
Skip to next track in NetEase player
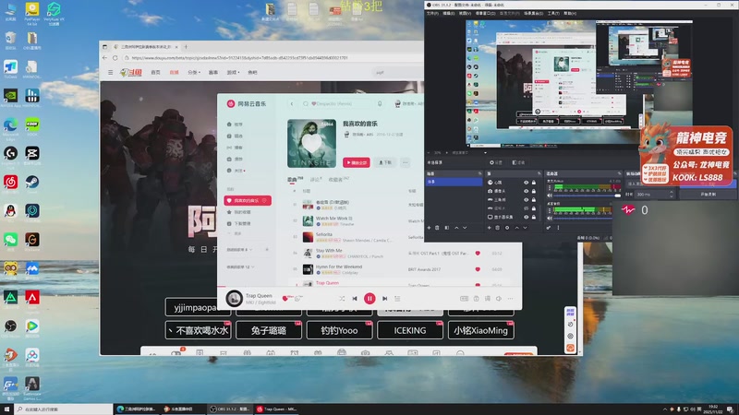(x=384, y=298)
